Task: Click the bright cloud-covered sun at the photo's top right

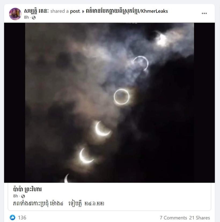Action: pos(161,39)
